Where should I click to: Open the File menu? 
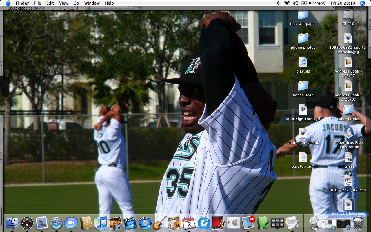pyautogui.click(x=37, y=3)
